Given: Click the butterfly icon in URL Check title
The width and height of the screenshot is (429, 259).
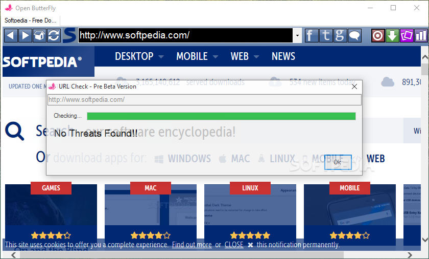Looking at the screenshot, I should pos(52,87).
